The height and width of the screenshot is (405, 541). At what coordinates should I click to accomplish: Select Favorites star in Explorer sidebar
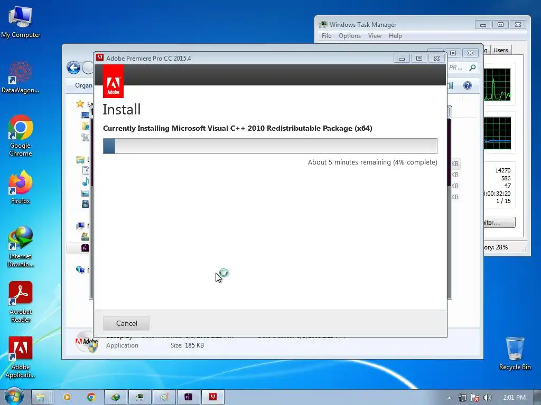(80, 104)
